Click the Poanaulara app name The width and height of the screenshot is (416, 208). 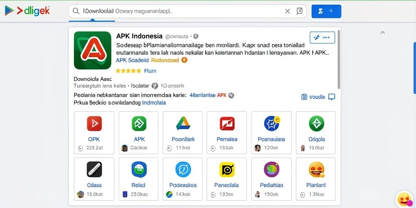(x=271, y=139)
